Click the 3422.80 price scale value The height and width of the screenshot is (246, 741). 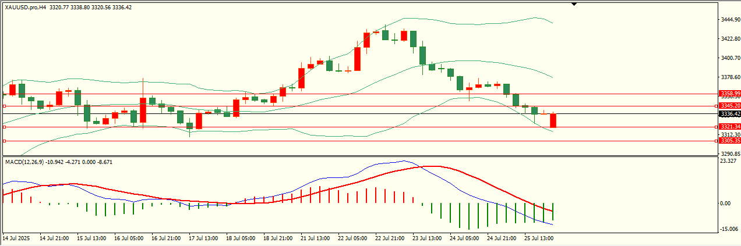730,38
